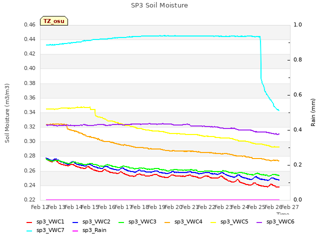Click the sp3_VWC1 red legend swatch

[29, 222]
